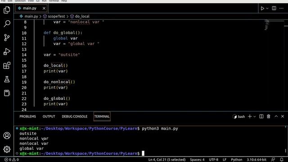
Task: Click the "outsite" string literal in editor
Action: (69, 55)
